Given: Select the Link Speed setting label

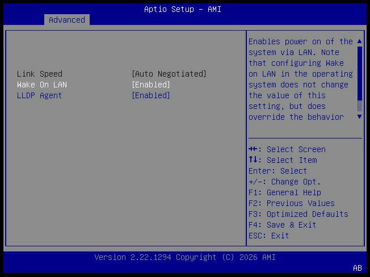Looking at the screenshot, I should coord(40,74).
